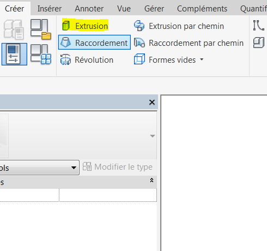Open the Formes vides cube icon

pos(139,59)
